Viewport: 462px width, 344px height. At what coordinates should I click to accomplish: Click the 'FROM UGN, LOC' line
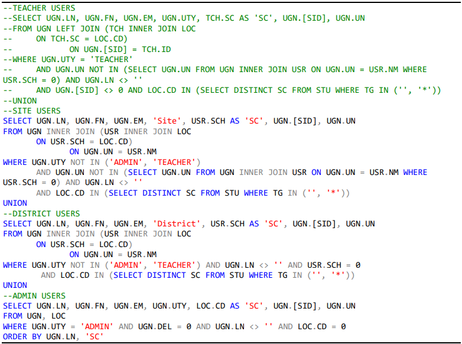click(34, 316)
